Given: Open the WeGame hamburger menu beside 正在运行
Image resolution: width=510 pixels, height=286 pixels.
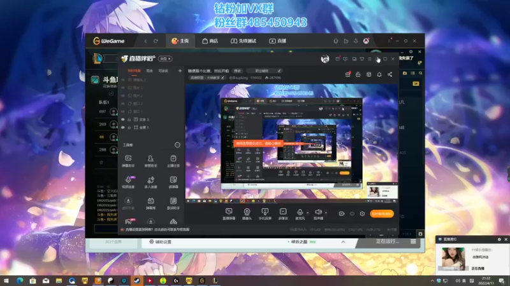Looking at the screenshot, I should [413, 242].
